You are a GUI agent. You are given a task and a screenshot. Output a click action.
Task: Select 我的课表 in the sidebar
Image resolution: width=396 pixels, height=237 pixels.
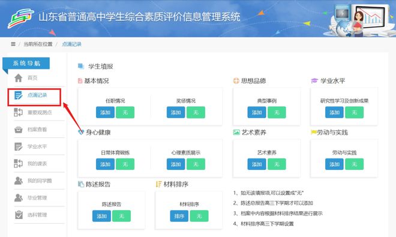point(37,164)
